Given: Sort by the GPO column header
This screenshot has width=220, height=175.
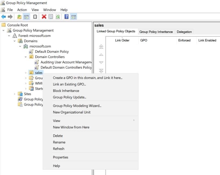Looking at the screenshot, I should (x=157, y=40).
